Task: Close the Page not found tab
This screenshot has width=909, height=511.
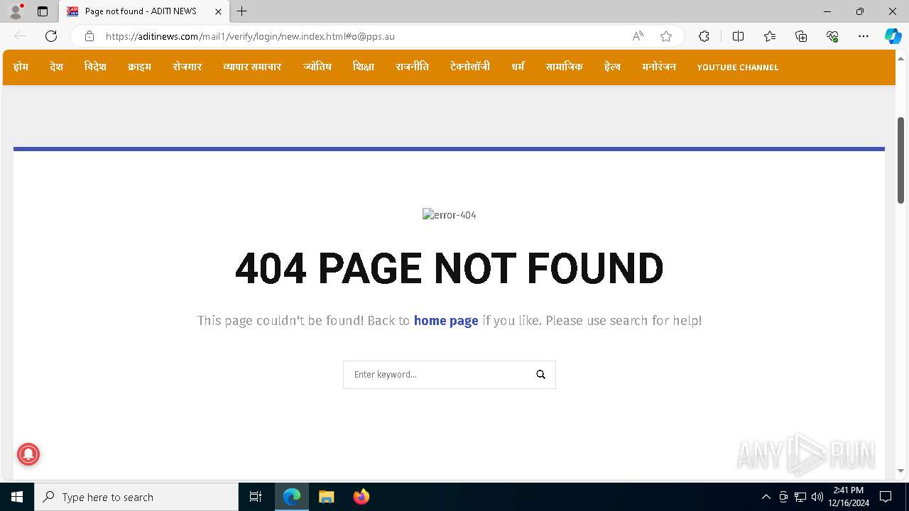Action: (218, 11)
